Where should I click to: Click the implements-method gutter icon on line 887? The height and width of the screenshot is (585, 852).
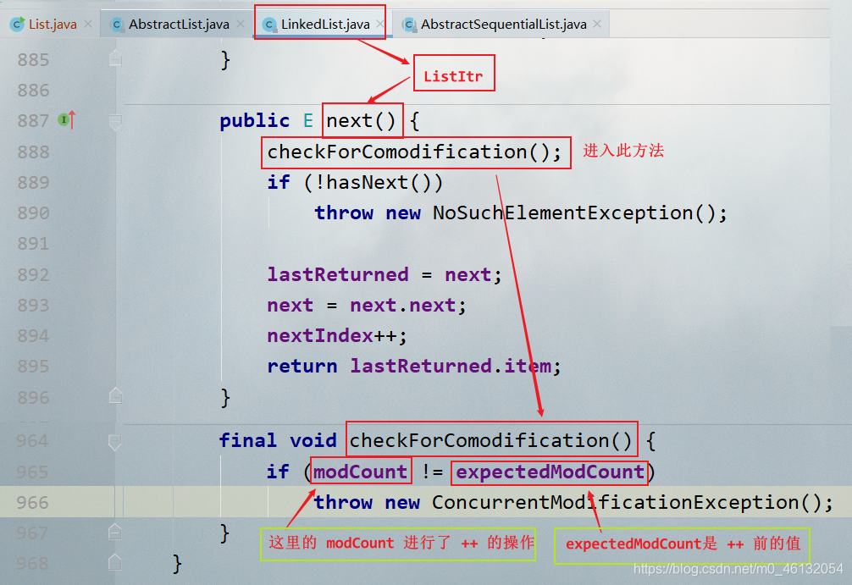coord(66,119)
